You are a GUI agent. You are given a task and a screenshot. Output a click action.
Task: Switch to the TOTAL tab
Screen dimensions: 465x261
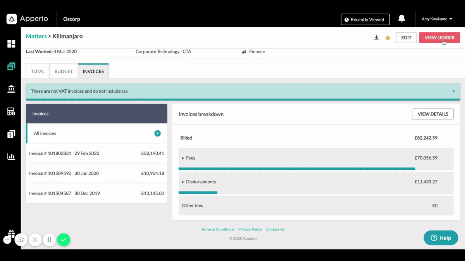38,71
